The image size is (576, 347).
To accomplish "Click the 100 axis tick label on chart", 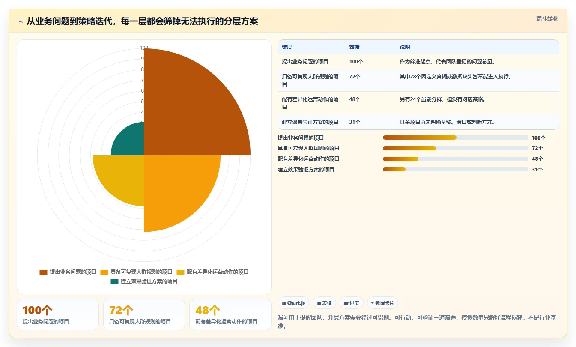I will (144, 48).
